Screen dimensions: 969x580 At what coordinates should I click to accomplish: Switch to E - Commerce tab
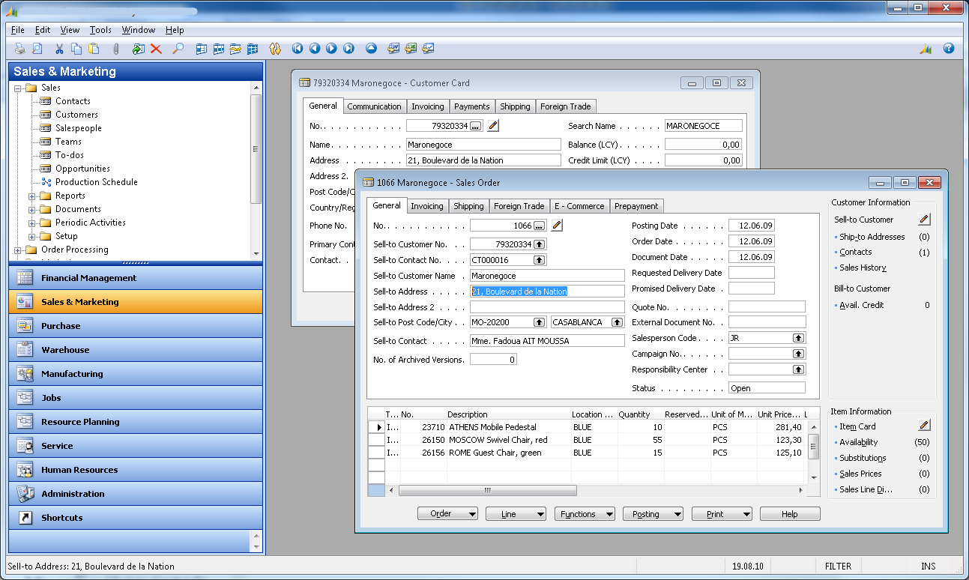(x=579, y=206)
